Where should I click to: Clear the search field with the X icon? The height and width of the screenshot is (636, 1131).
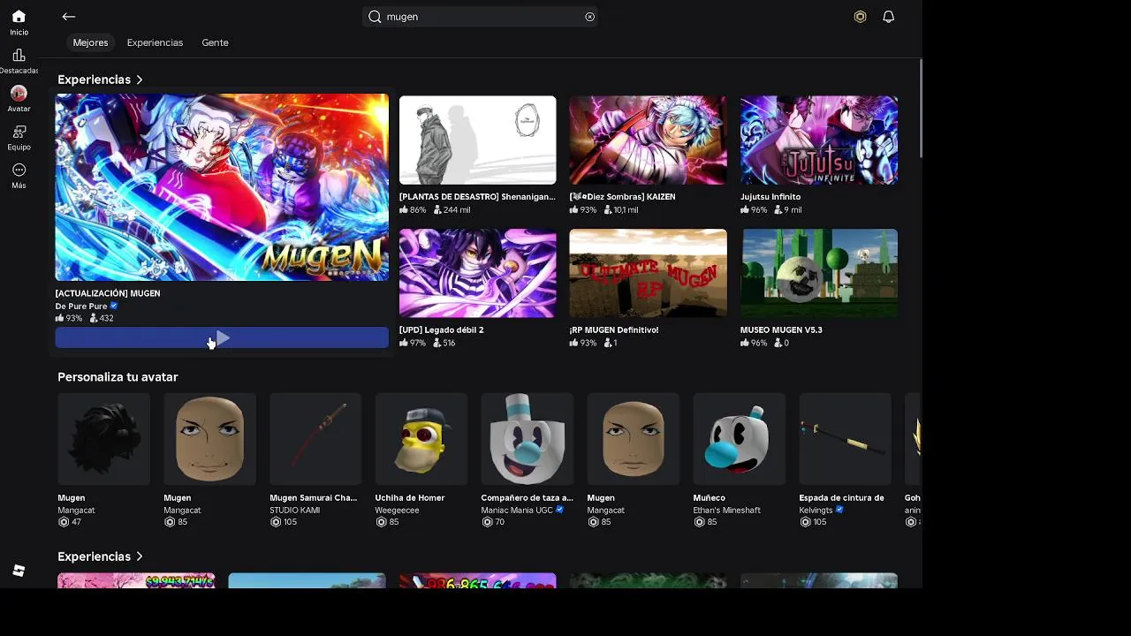pos(590,17)
